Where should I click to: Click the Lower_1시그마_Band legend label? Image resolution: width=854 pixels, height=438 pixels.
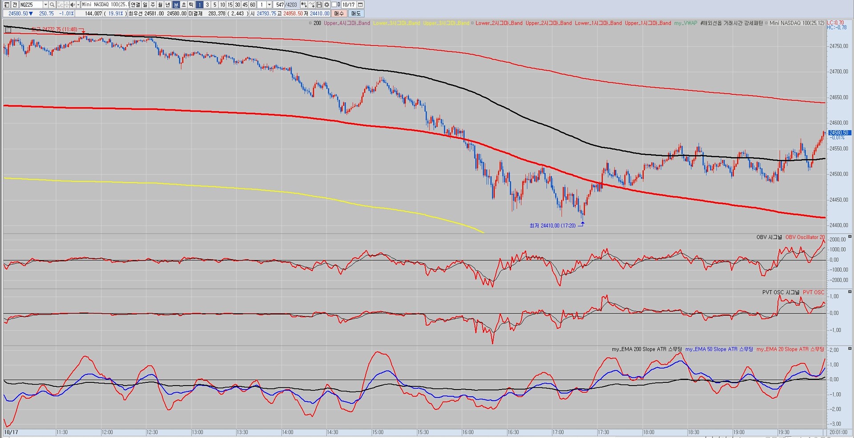[x=598, y=23]
